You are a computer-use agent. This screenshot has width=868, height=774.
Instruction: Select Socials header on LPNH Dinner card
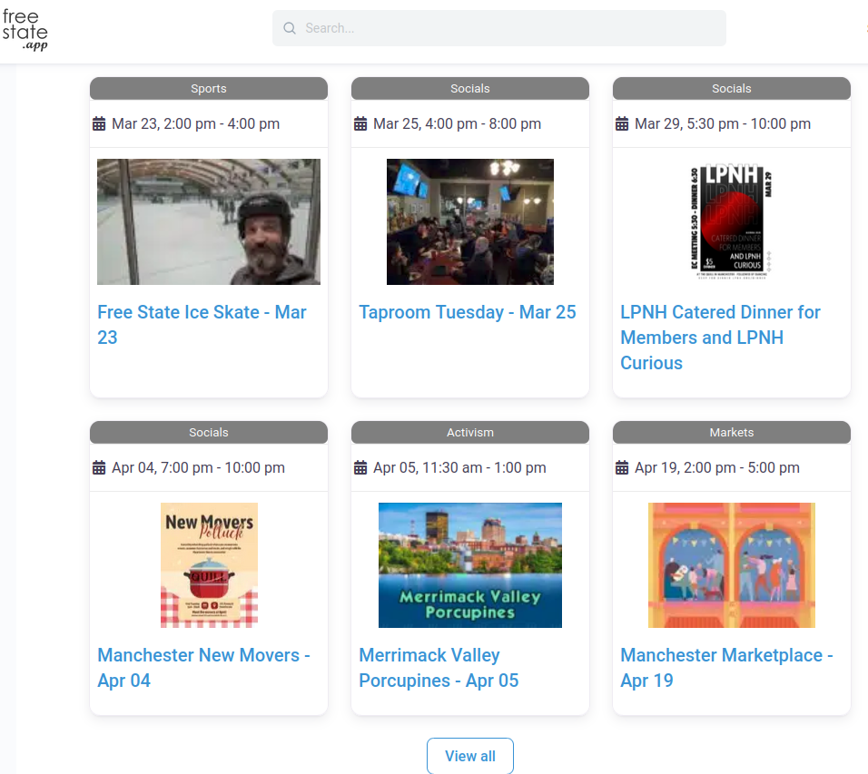[731, 89]
